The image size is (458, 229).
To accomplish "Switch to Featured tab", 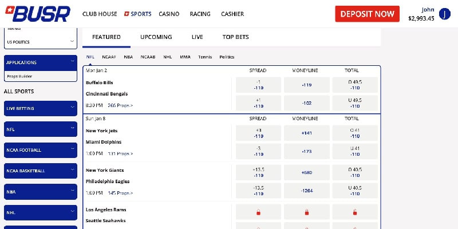I will [x=106, y=37].
